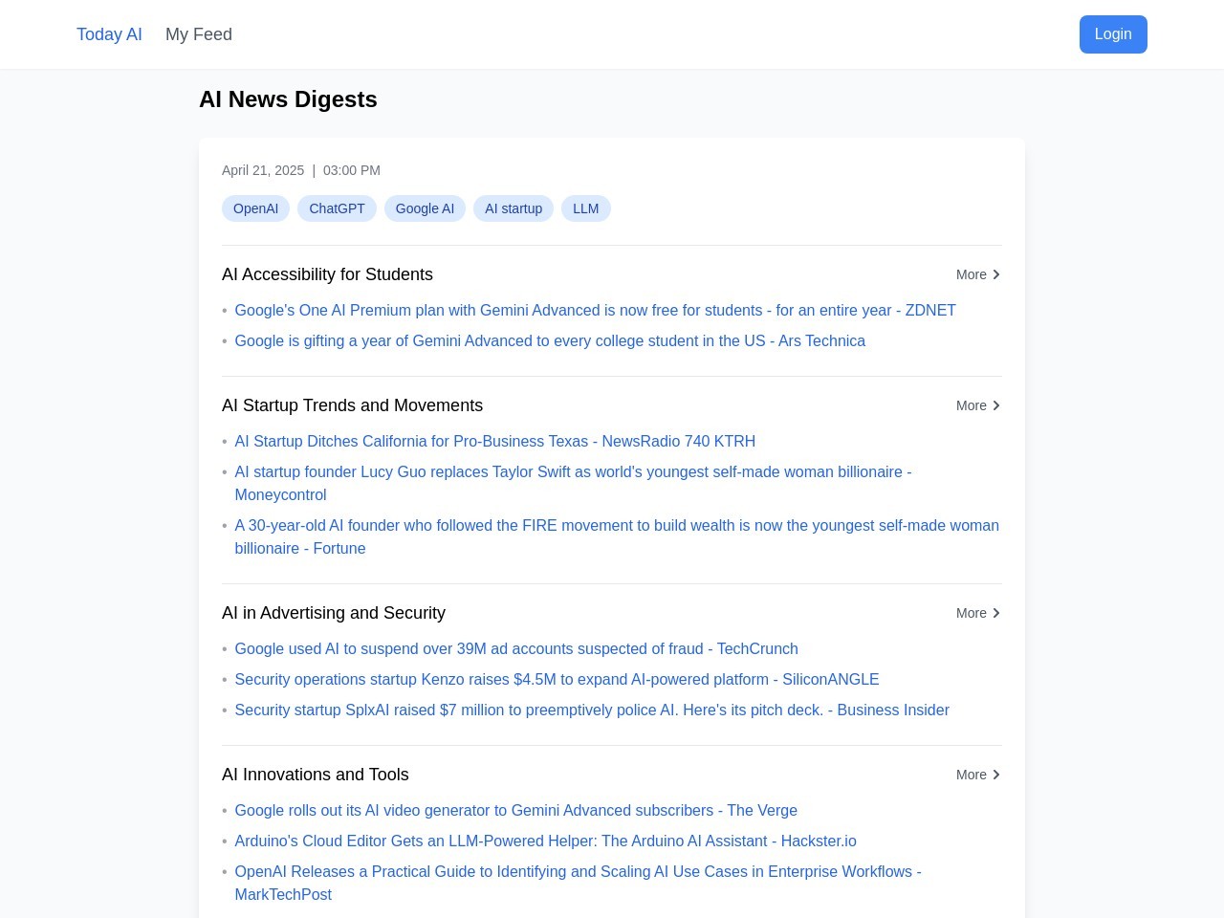Select the AI startup tag
The width and height of the screenshot is (1224, 918).
[x=514, y=208]
